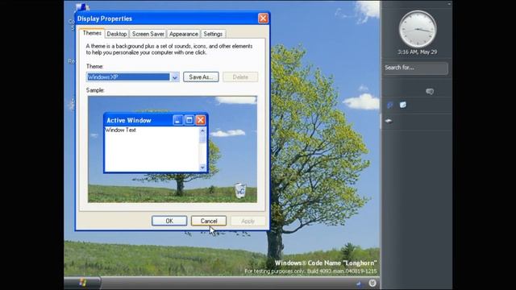This screenshot has height=290, width=516.
Task: Click the 'Theme:' label
Action: point(95,66)
